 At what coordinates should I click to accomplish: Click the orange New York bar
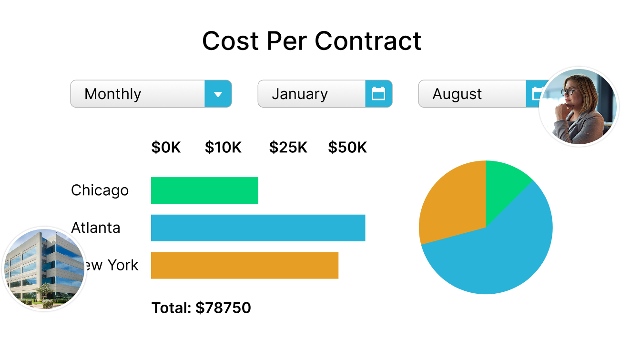pyautogui.click(x=244, y=265)
